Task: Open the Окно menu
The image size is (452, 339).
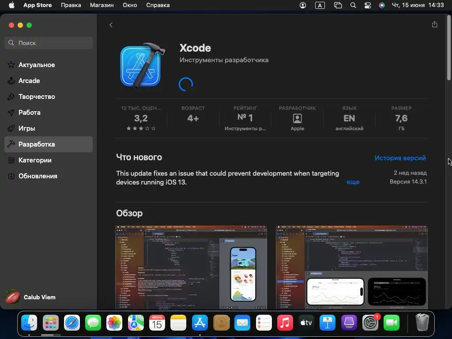Action: [130, 5]
